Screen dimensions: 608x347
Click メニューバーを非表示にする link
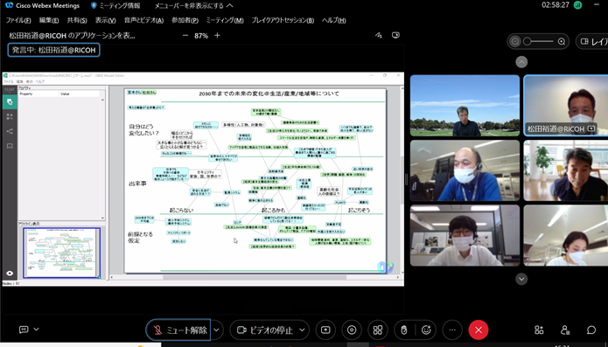coord(194,6)
